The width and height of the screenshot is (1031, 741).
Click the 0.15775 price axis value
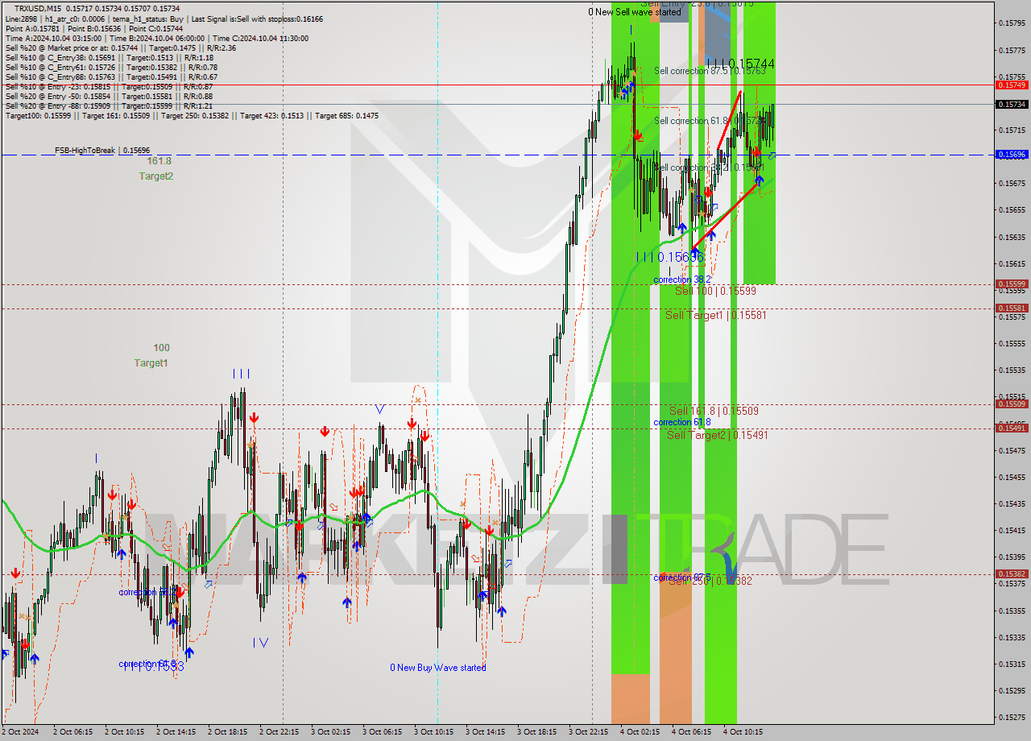click(1011, 50)
